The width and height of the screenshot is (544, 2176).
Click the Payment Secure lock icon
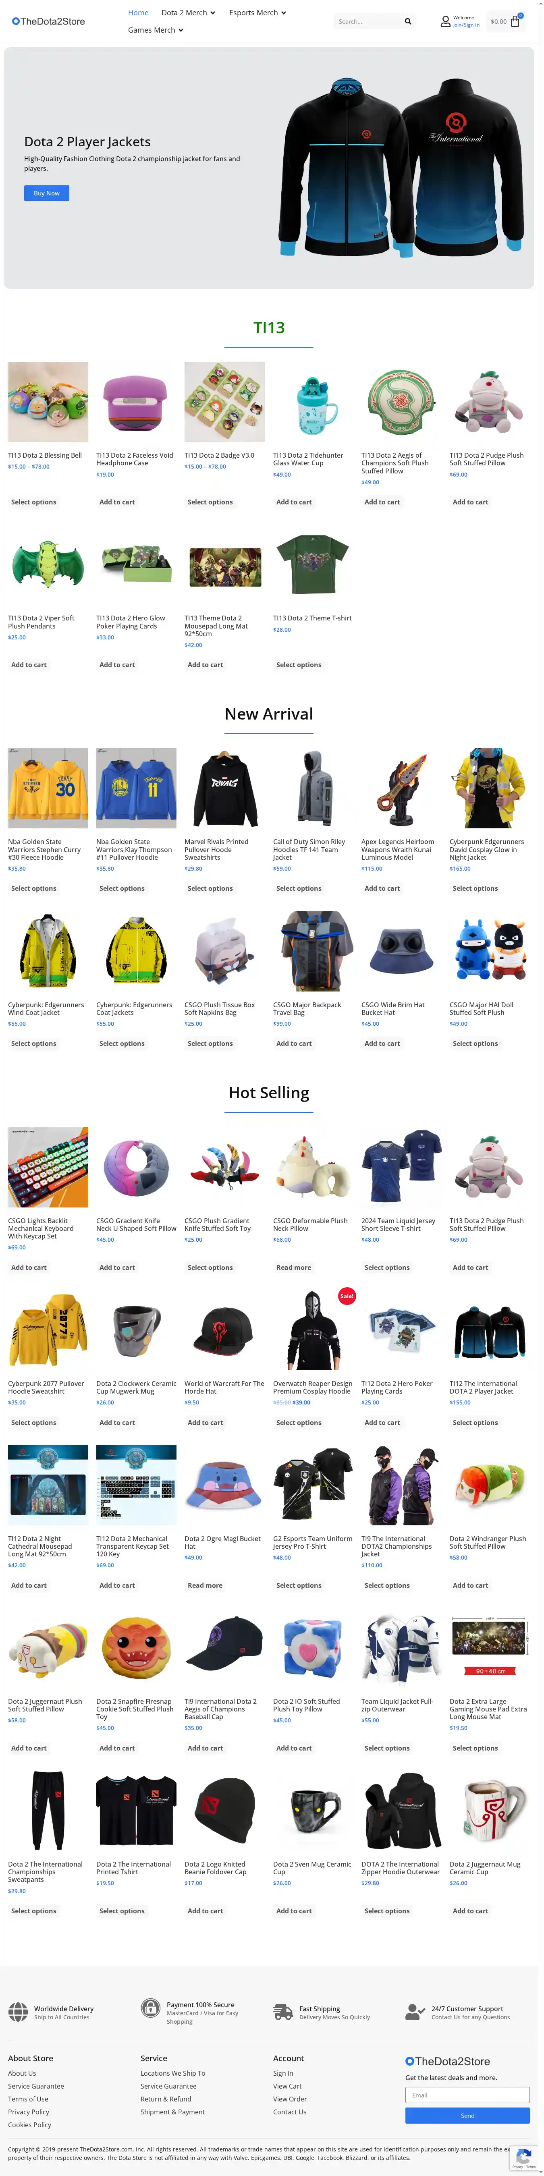(150, 2008)
